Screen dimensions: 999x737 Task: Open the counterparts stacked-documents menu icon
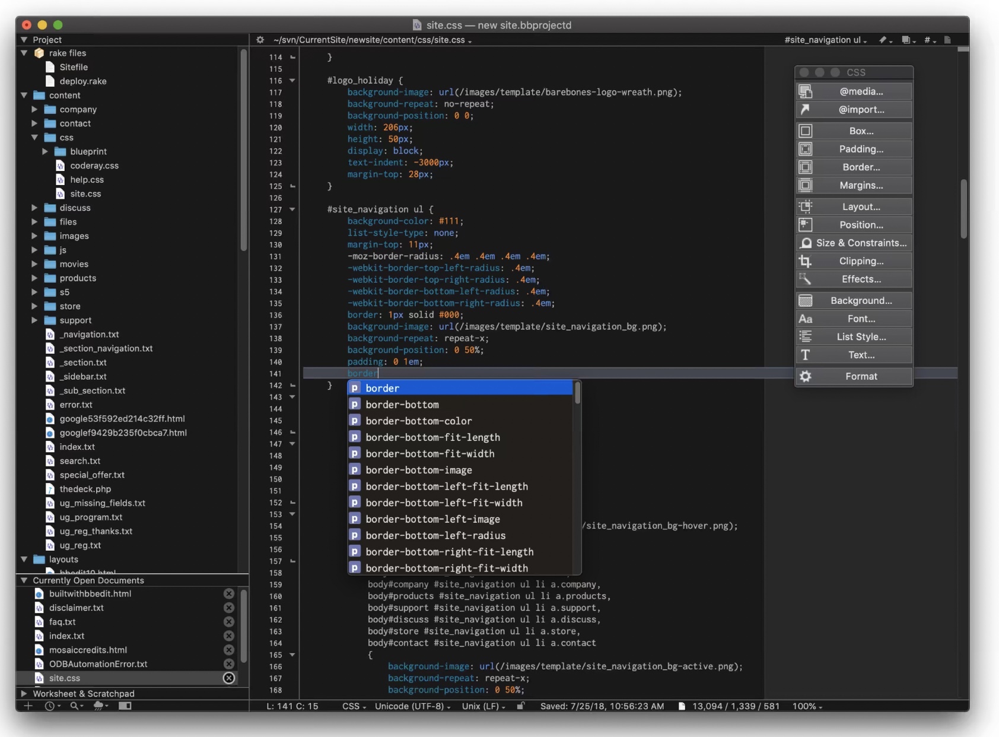(x=906, y=40)
